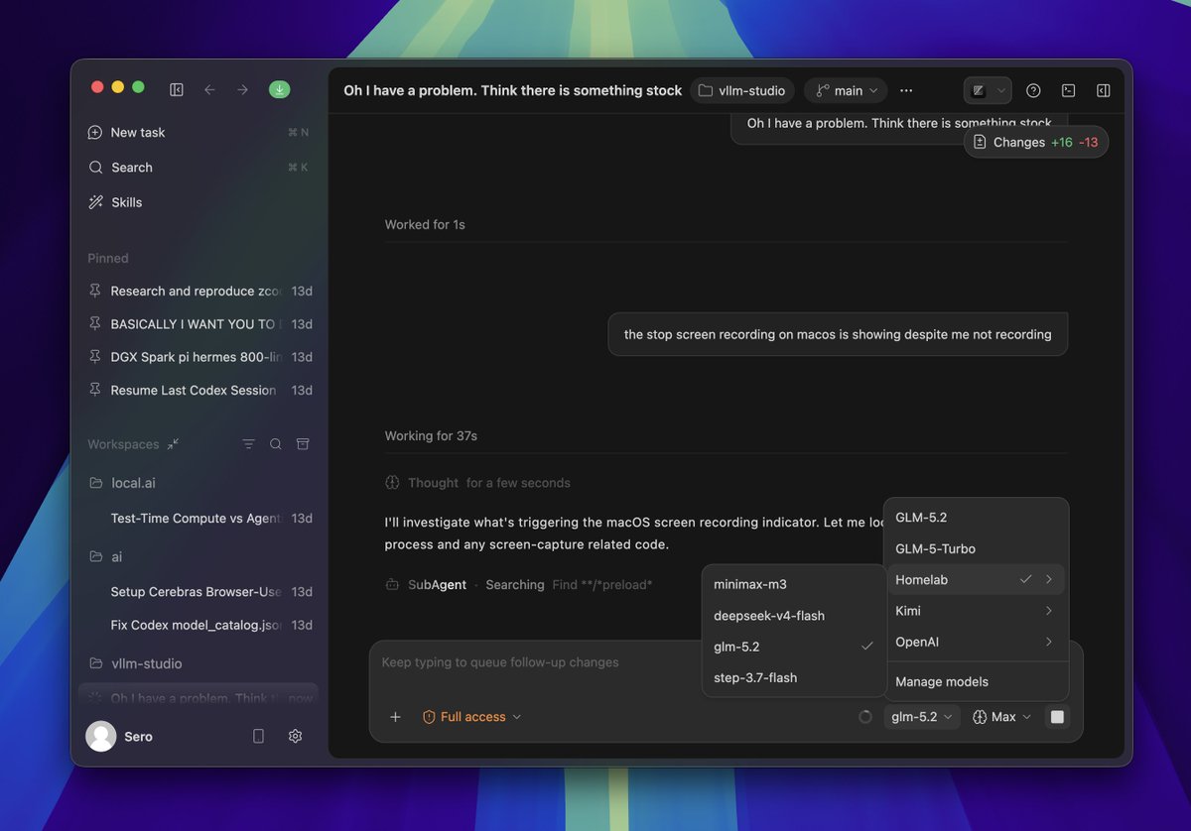The width and height of the screenshot is (1191, 831).
Task: Select step-3.7-flash model
Action: pyautogui.click(x=794, y=678)
